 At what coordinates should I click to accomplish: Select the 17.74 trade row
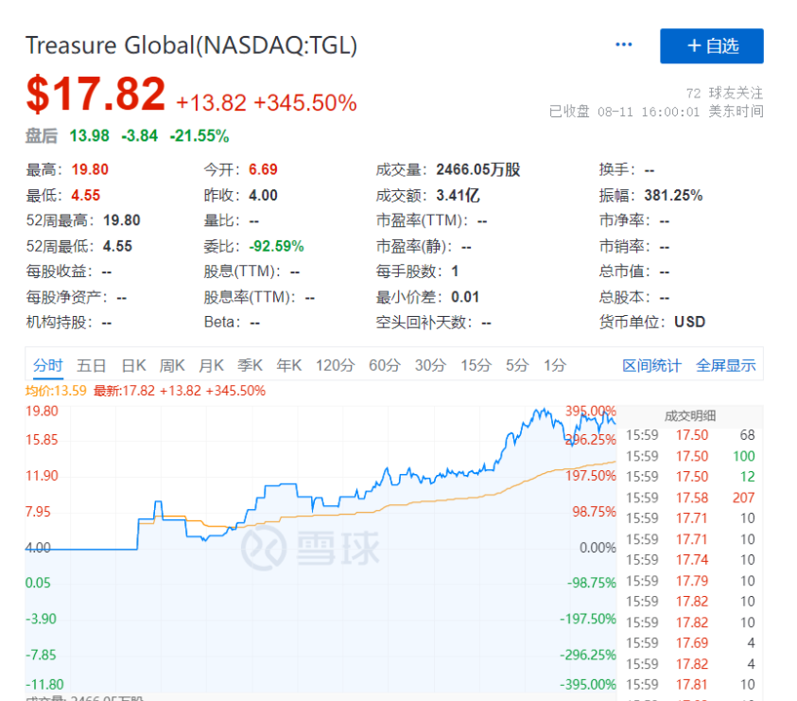(x=690, y=560)
